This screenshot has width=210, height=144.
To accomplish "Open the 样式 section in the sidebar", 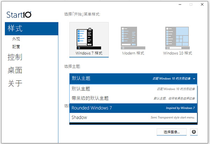I will click(31, 29).
